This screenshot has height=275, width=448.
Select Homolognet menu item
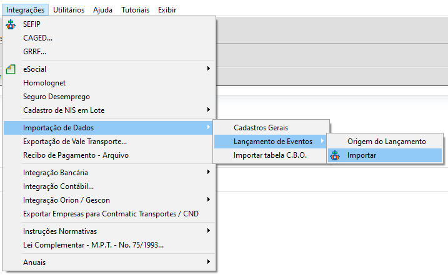[44, 83]
